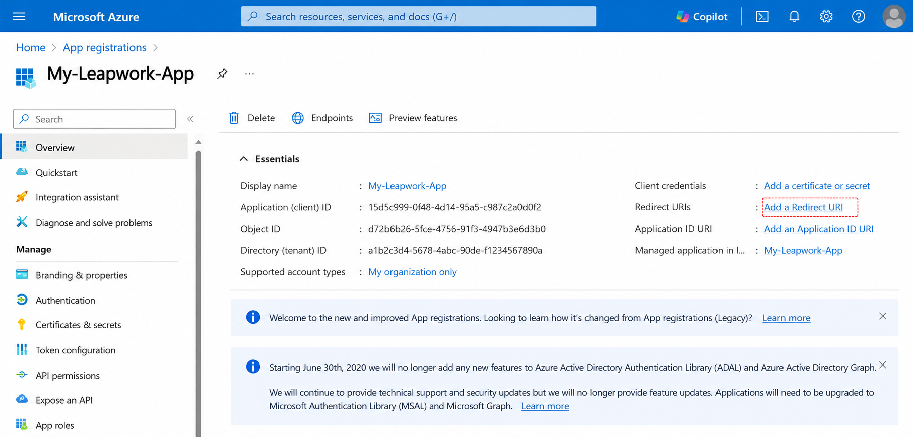Dismiss the ADAL notice banner

[x=883, y=365]
